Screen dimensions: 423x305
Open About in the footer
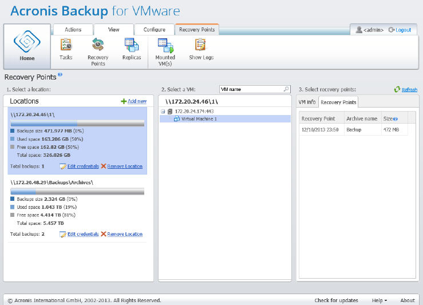point(408,300)
